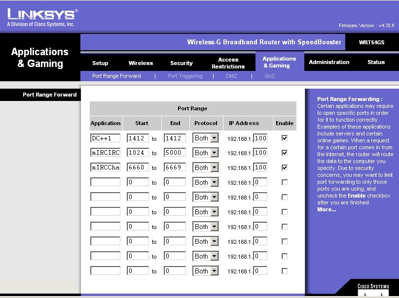Go to the Security tab
This screenshot has height=298, width=399.
[181, 63]
